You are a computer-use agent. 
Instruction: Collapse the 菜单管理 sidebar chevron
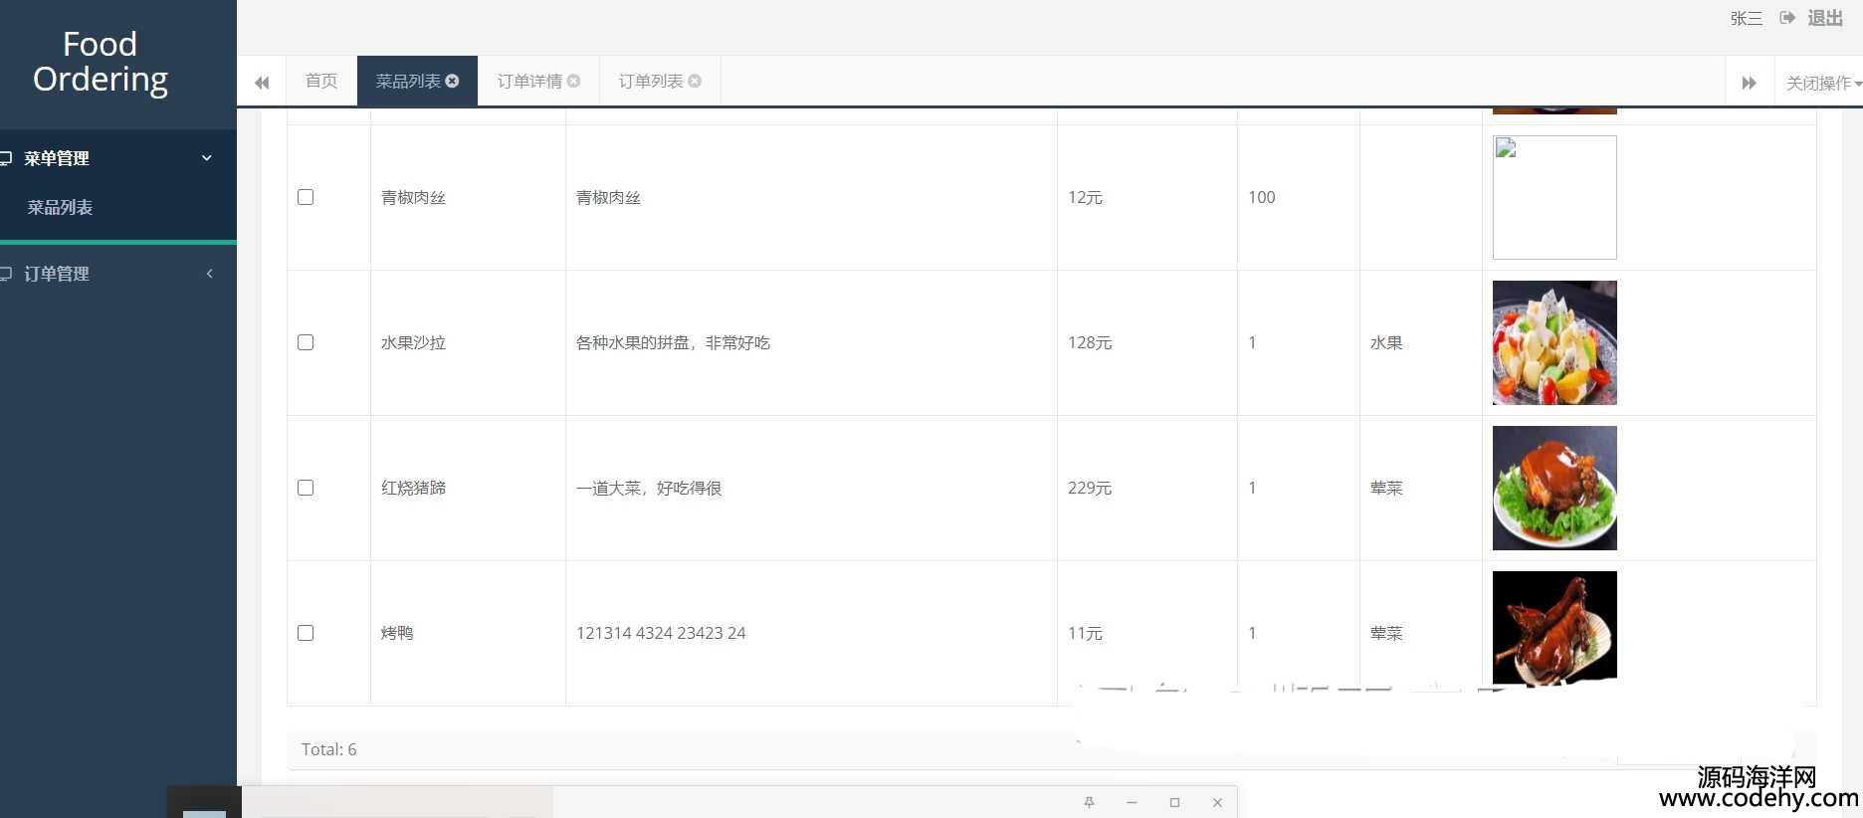207,158
